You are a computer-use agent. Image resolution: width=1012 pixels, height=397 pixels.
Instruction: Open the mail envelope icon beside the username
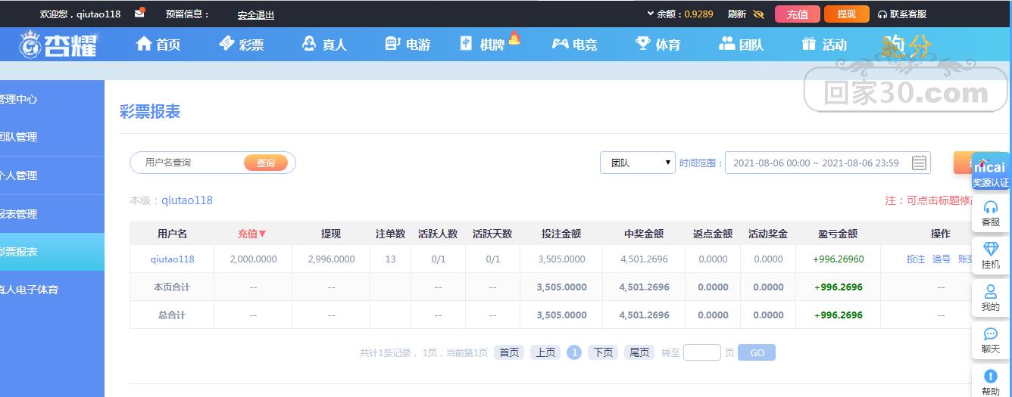(x=139, y=13)
